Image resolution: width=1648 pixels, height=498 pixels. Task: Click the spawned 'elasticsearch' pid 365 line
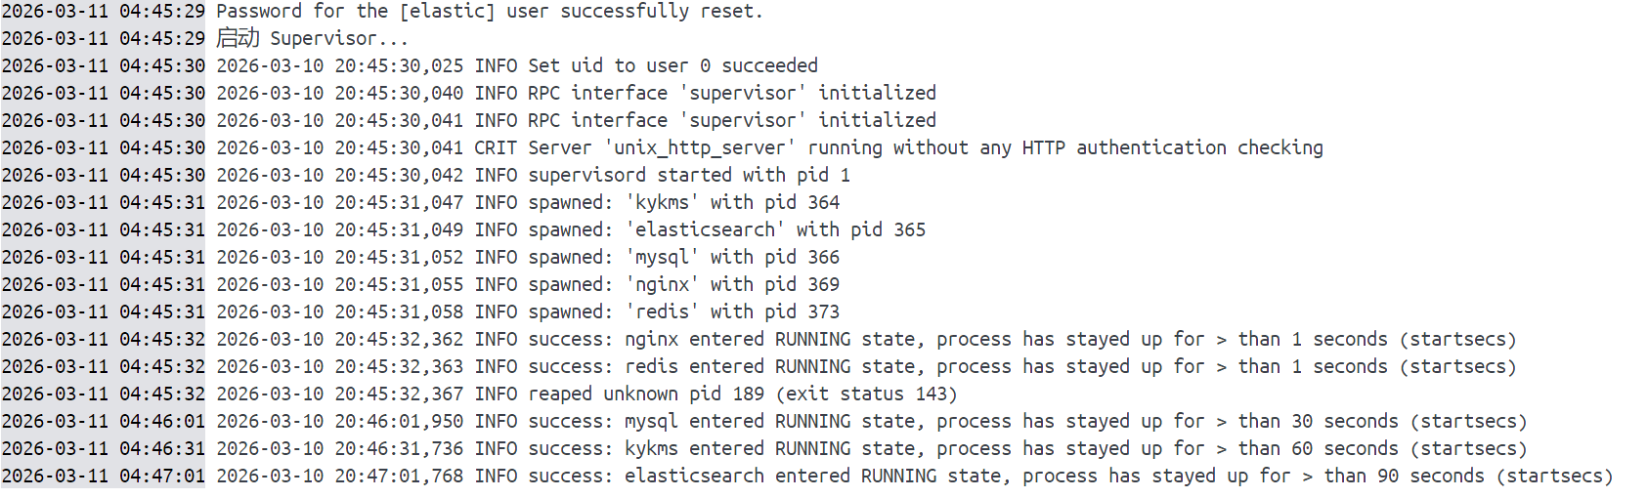[726, 230]
